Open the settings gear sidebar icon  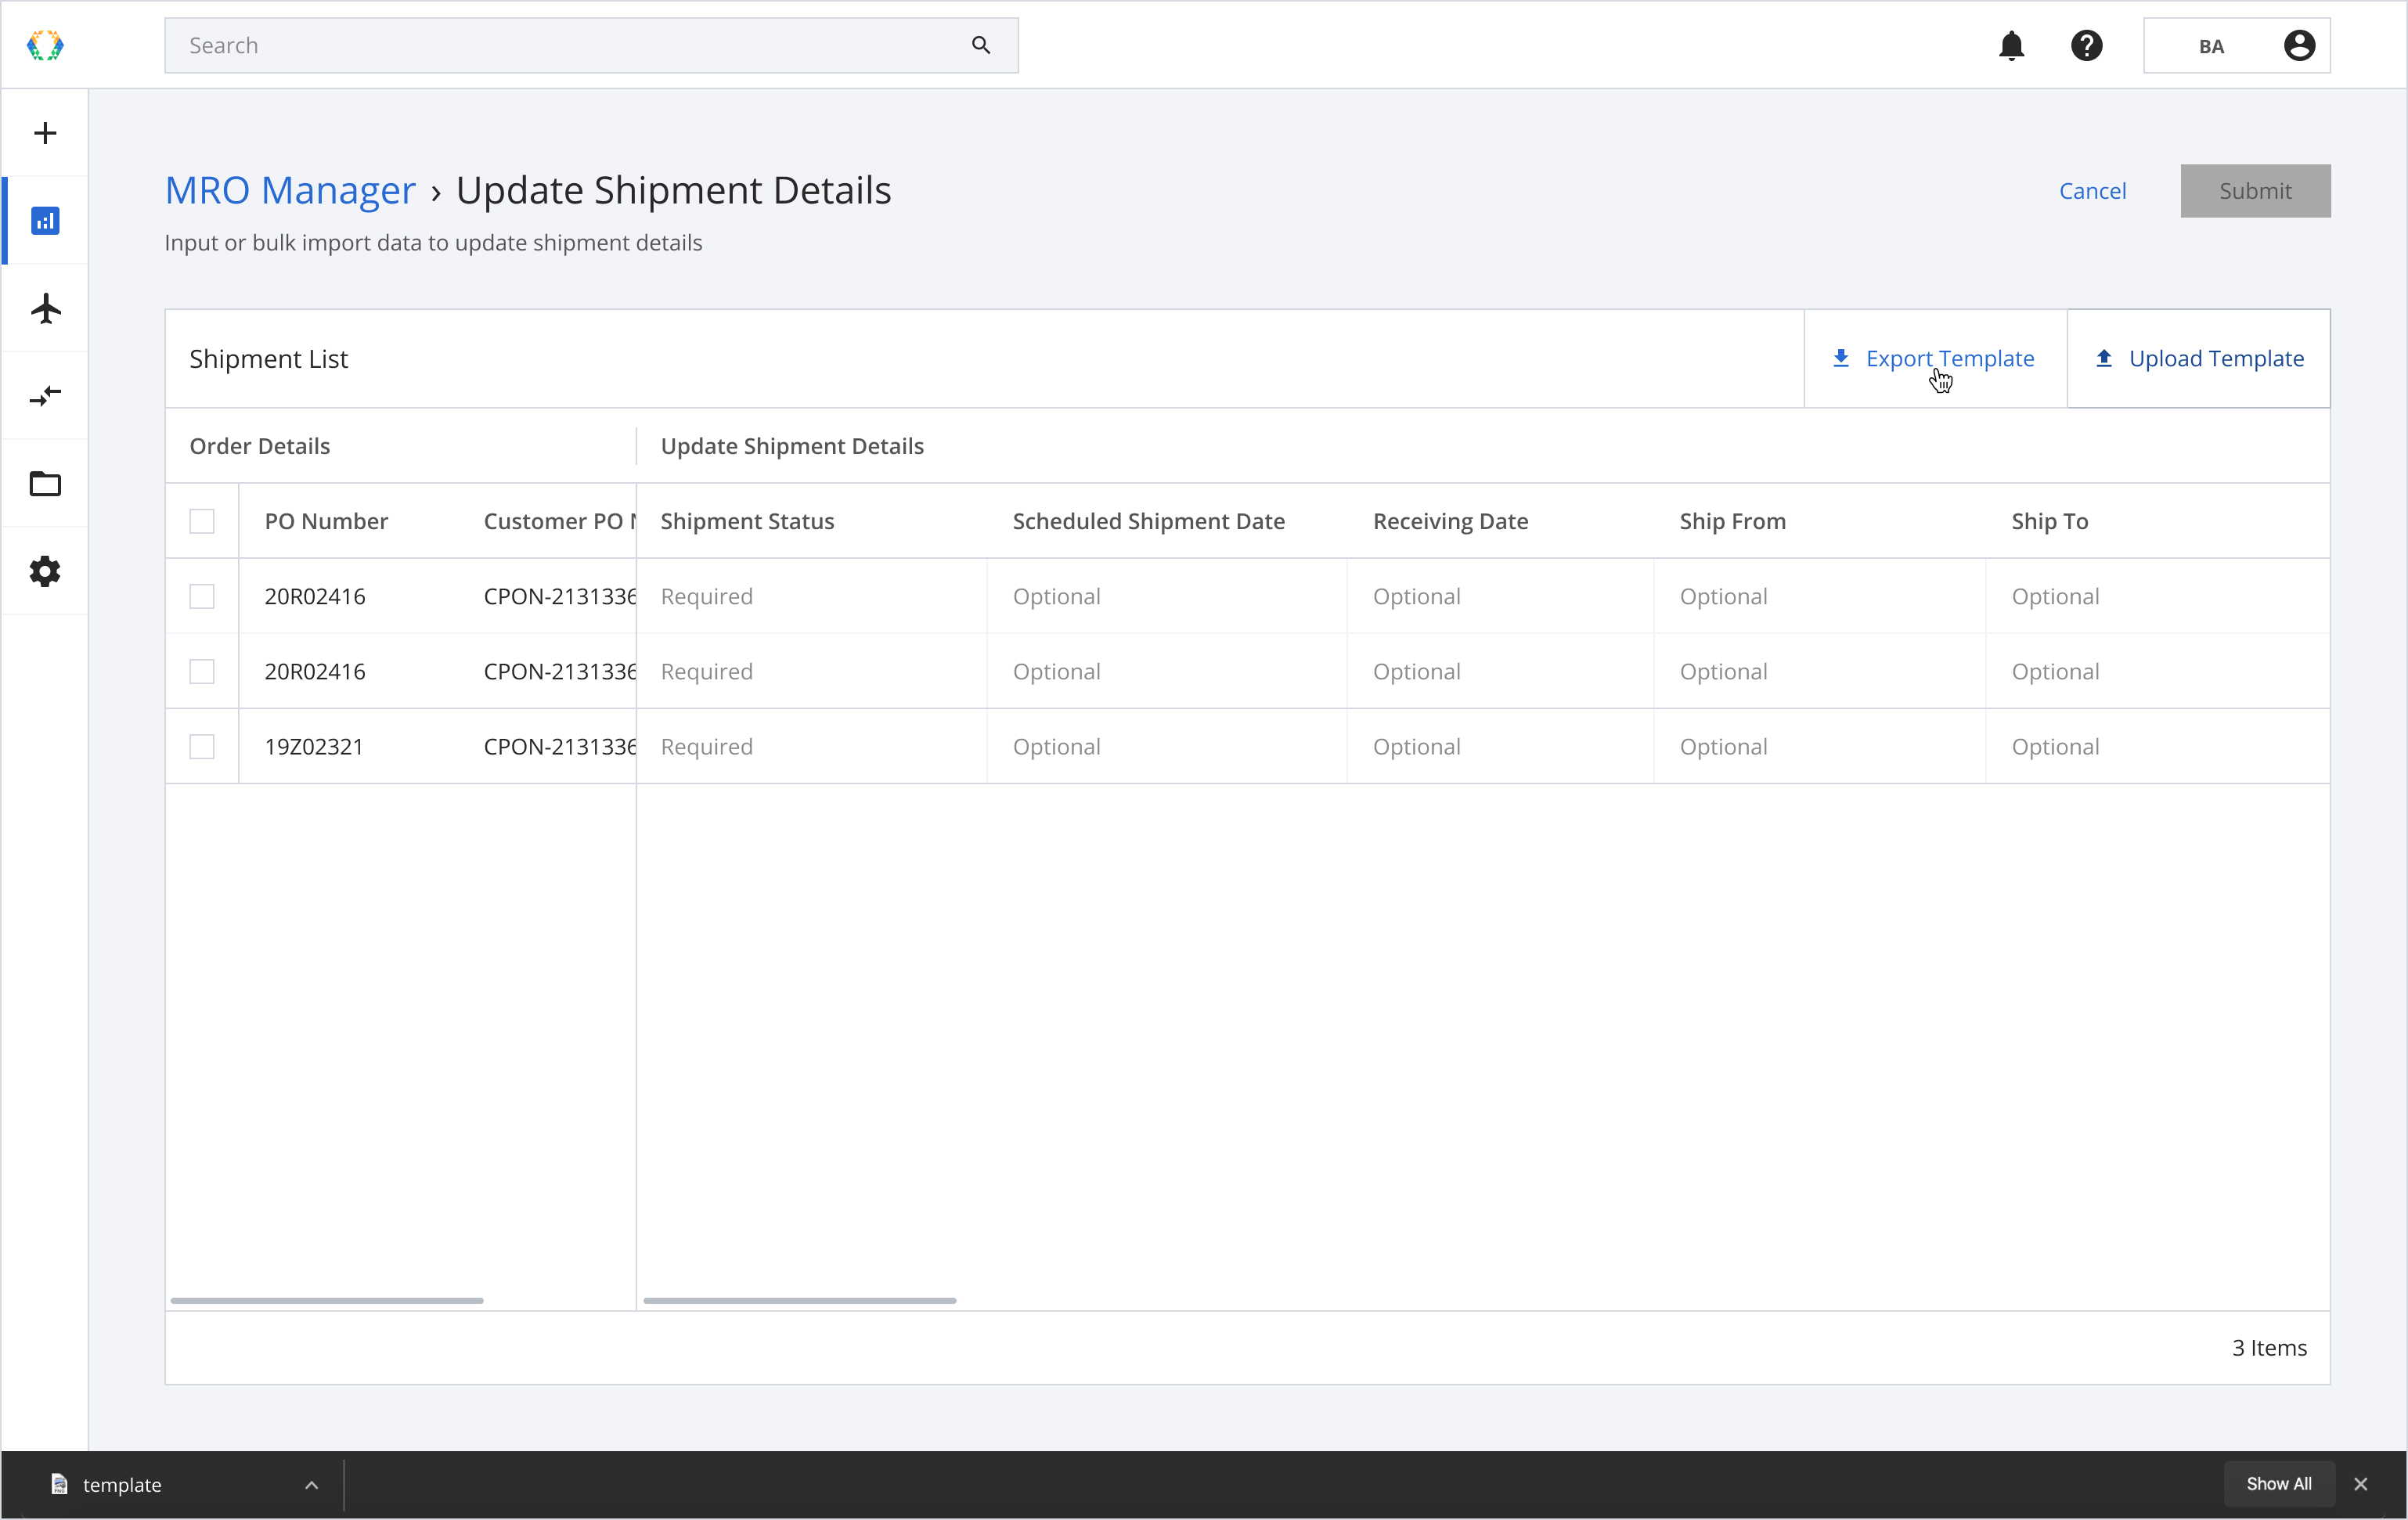click(x=45, y=571)
